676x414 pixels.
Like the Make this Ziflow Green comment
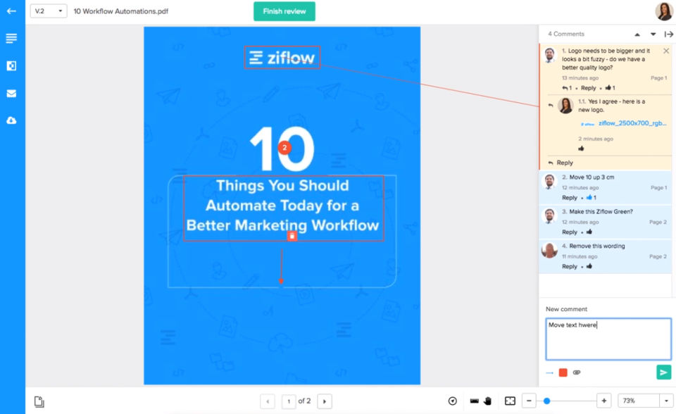pos(589,232)
